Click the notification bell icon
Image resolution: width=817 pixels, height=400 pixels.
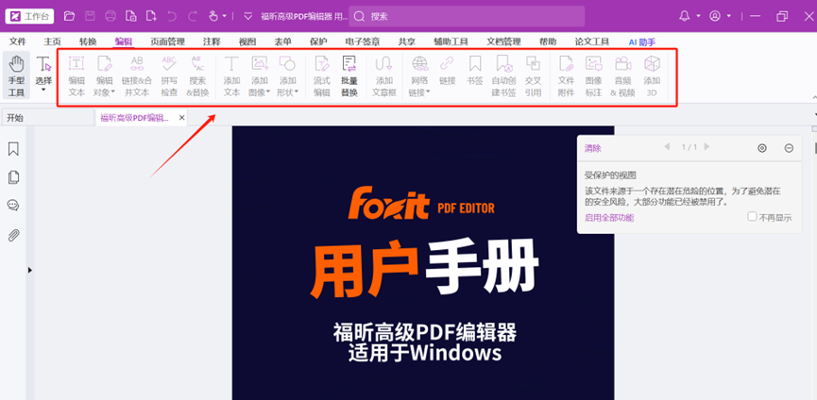[685, 16]
